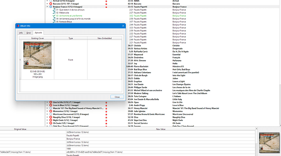Click the red status marker in Bonjour France row

click(106, 7)
